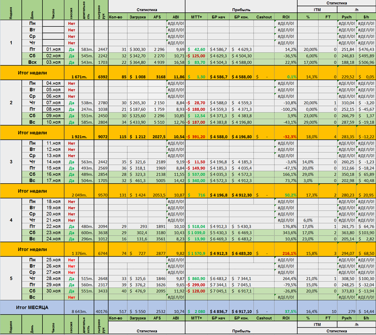Select the Cashout header at top
The image size is (376, 335).
(264, 17)
